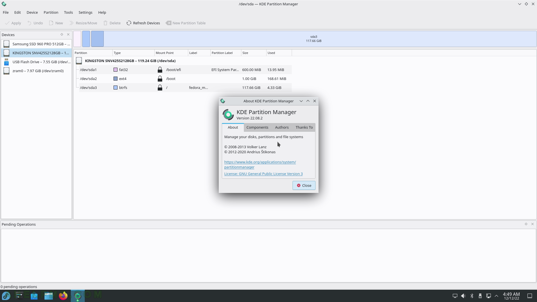
Task: Sort by the Type column header
Action: [133, 53]
